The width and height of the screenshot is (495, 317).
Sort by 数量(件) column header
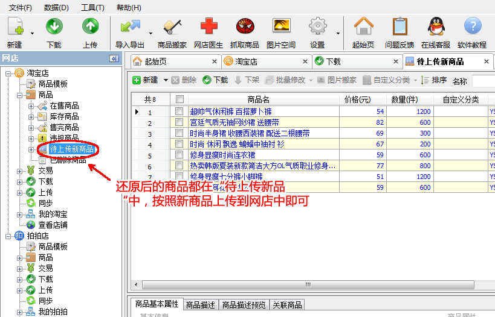coord(410,99)
